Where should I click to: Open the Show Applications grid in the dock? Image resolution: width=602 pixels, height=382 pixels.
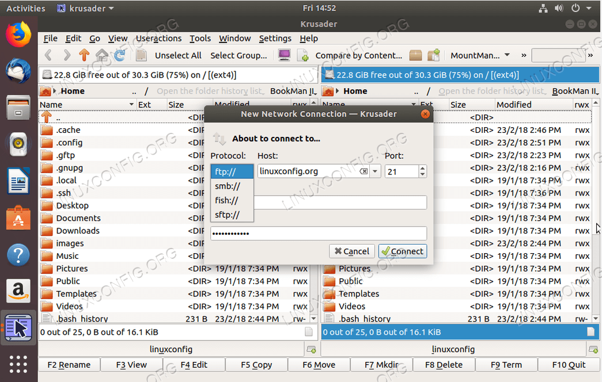click(18, 365)
